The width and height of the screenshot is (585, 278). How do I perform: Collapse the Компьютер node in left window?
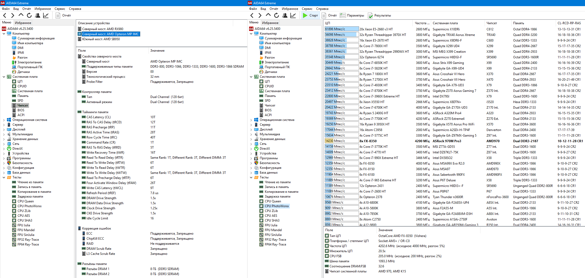pos(4,34)
